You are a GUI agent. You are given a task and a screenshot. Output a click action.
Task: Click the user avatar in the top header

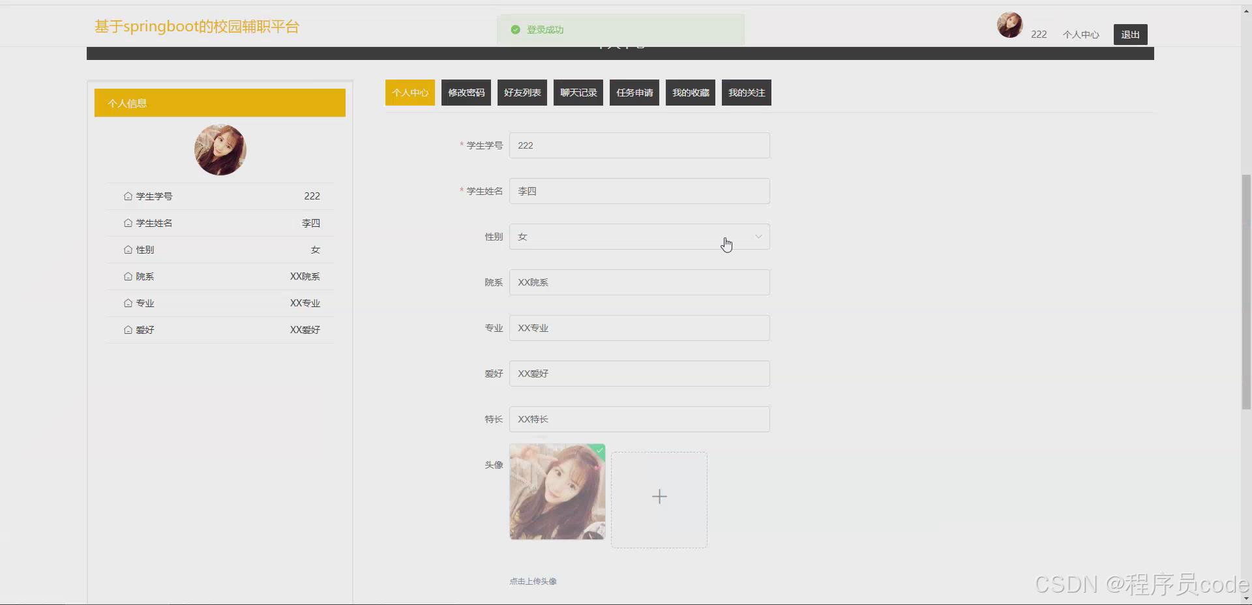[x=1009, y=25]
